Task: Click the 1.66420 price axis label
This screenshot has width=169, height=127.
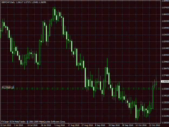Action: pos(165,14)
